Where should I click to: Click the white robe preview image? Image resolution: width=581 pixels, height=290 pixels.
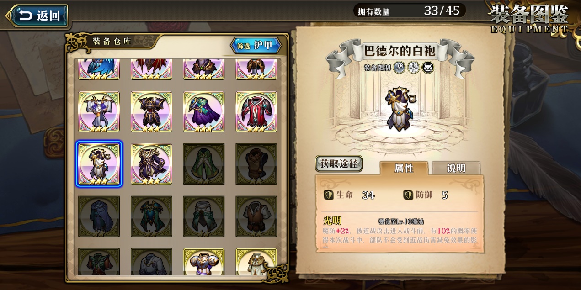[x=400, y=108]
